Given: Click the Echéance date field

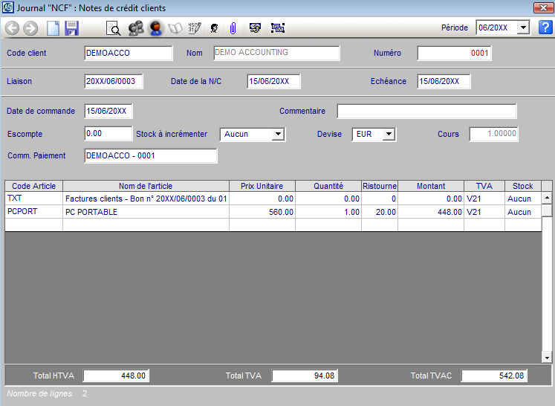Looking at the screenshot, I should pos(444,82).
